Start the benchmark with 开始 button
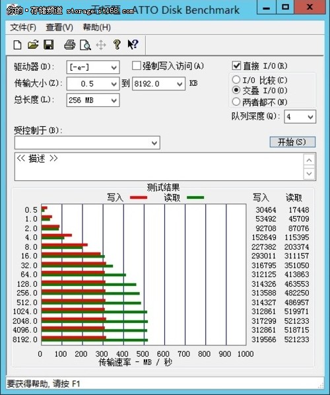Image resolution: width=330 pixels, height=395 pixels. pos(292,142)
